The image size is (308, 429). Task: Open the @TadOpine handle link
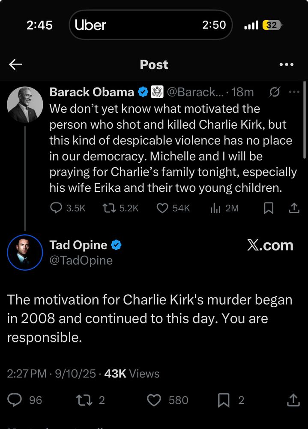click(x=81, y=260)
